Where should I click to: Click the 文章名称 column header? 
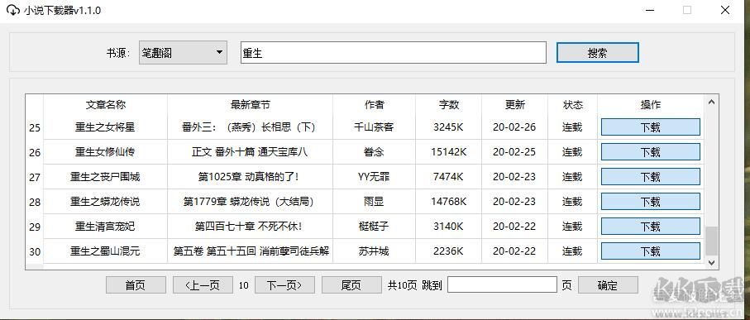[x=106, y=104]
